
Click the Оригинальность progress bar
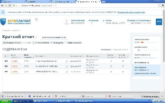coord(150,58)
